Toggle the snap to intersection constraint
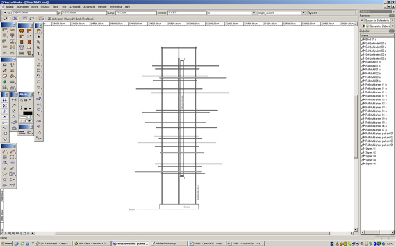Screen dimensions: 396x247 (x=4, y=117)
